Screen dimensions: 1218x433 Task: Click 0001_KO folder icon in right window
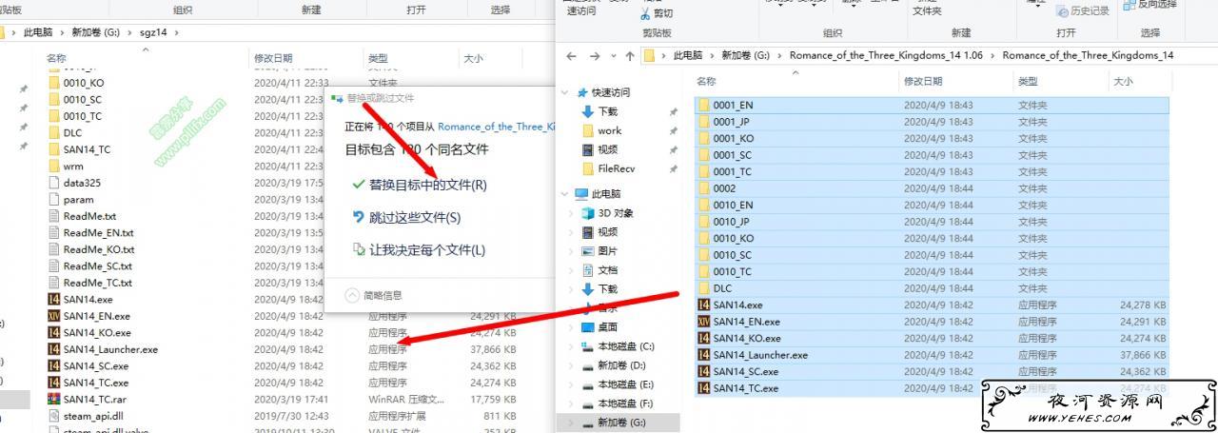(704, 138)
